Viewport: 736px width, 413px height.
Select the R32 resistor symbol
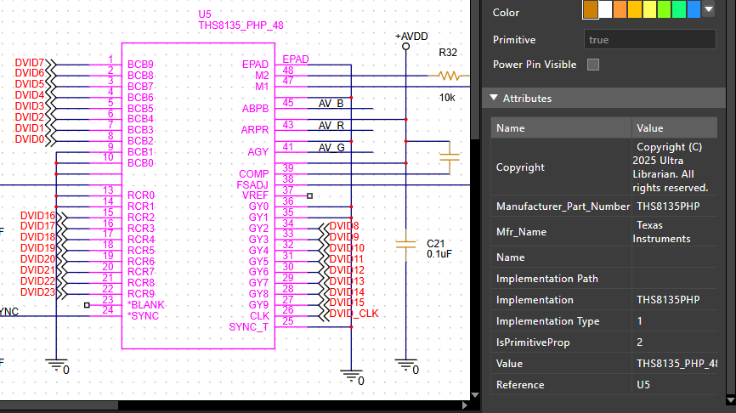pos(448,76)
